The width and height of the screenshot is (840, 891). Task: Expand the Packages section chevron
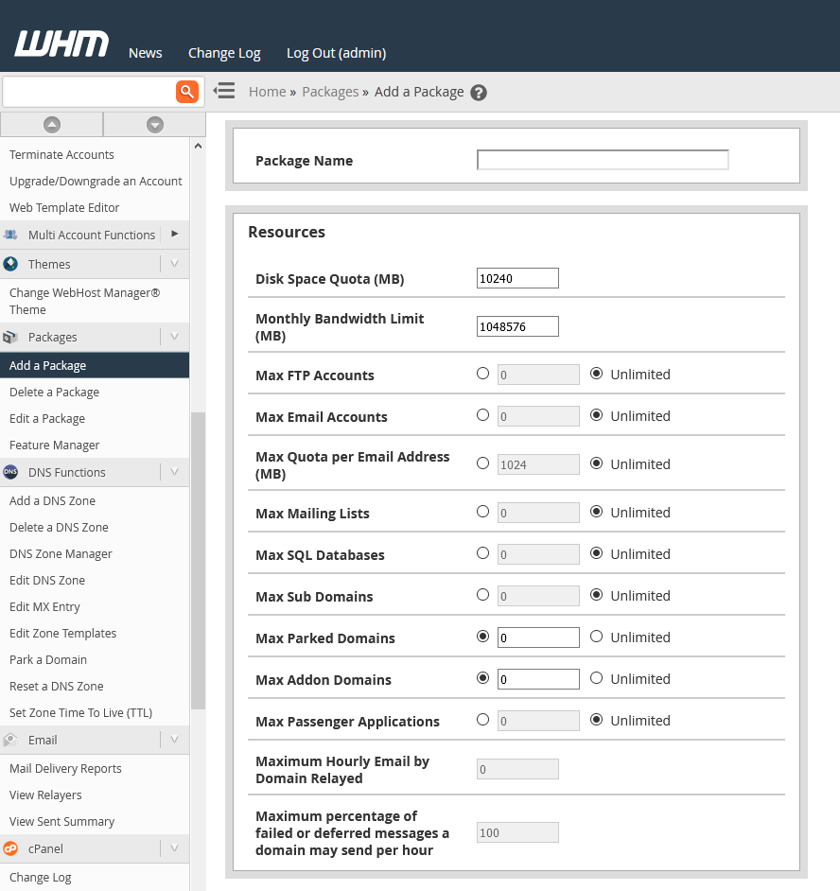(174, 337)
